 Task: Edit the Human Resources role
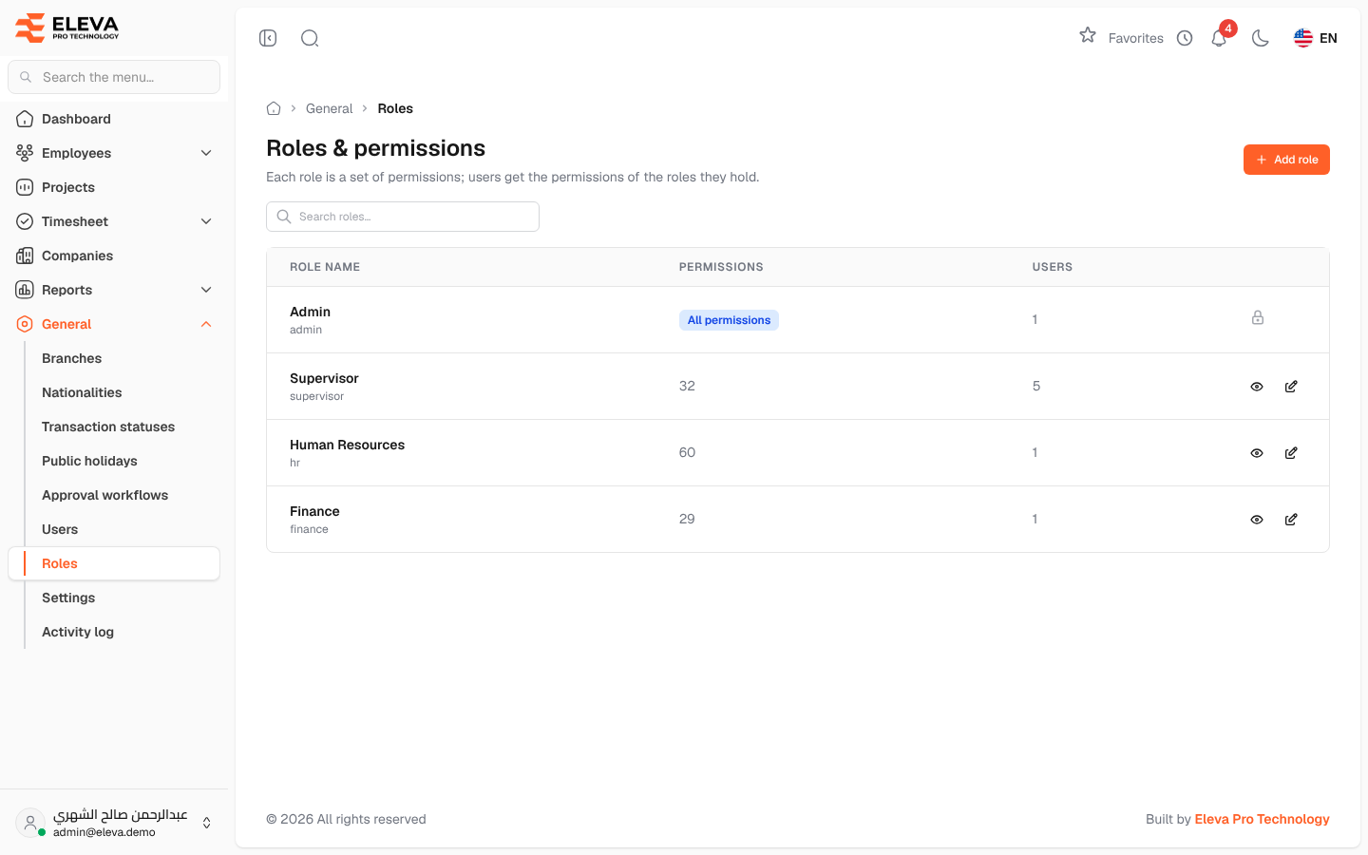tap(1291, 453)
